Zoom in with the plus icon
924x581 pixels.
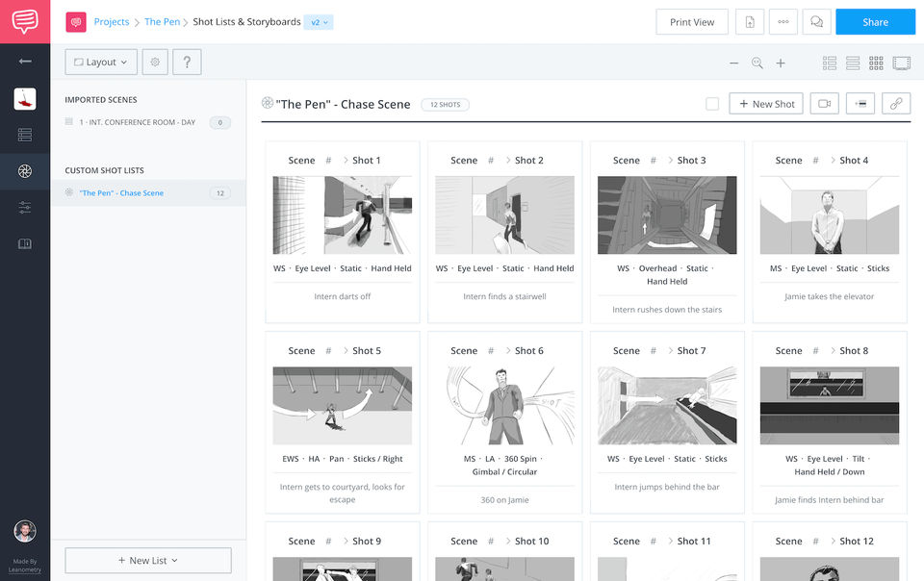(x=781, y=63)
